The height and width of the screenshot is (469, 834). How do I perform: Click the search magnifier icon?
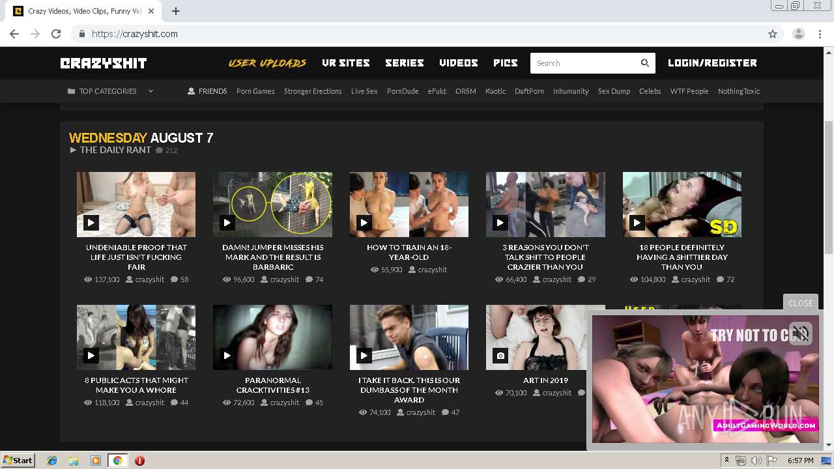pos(645,63)
